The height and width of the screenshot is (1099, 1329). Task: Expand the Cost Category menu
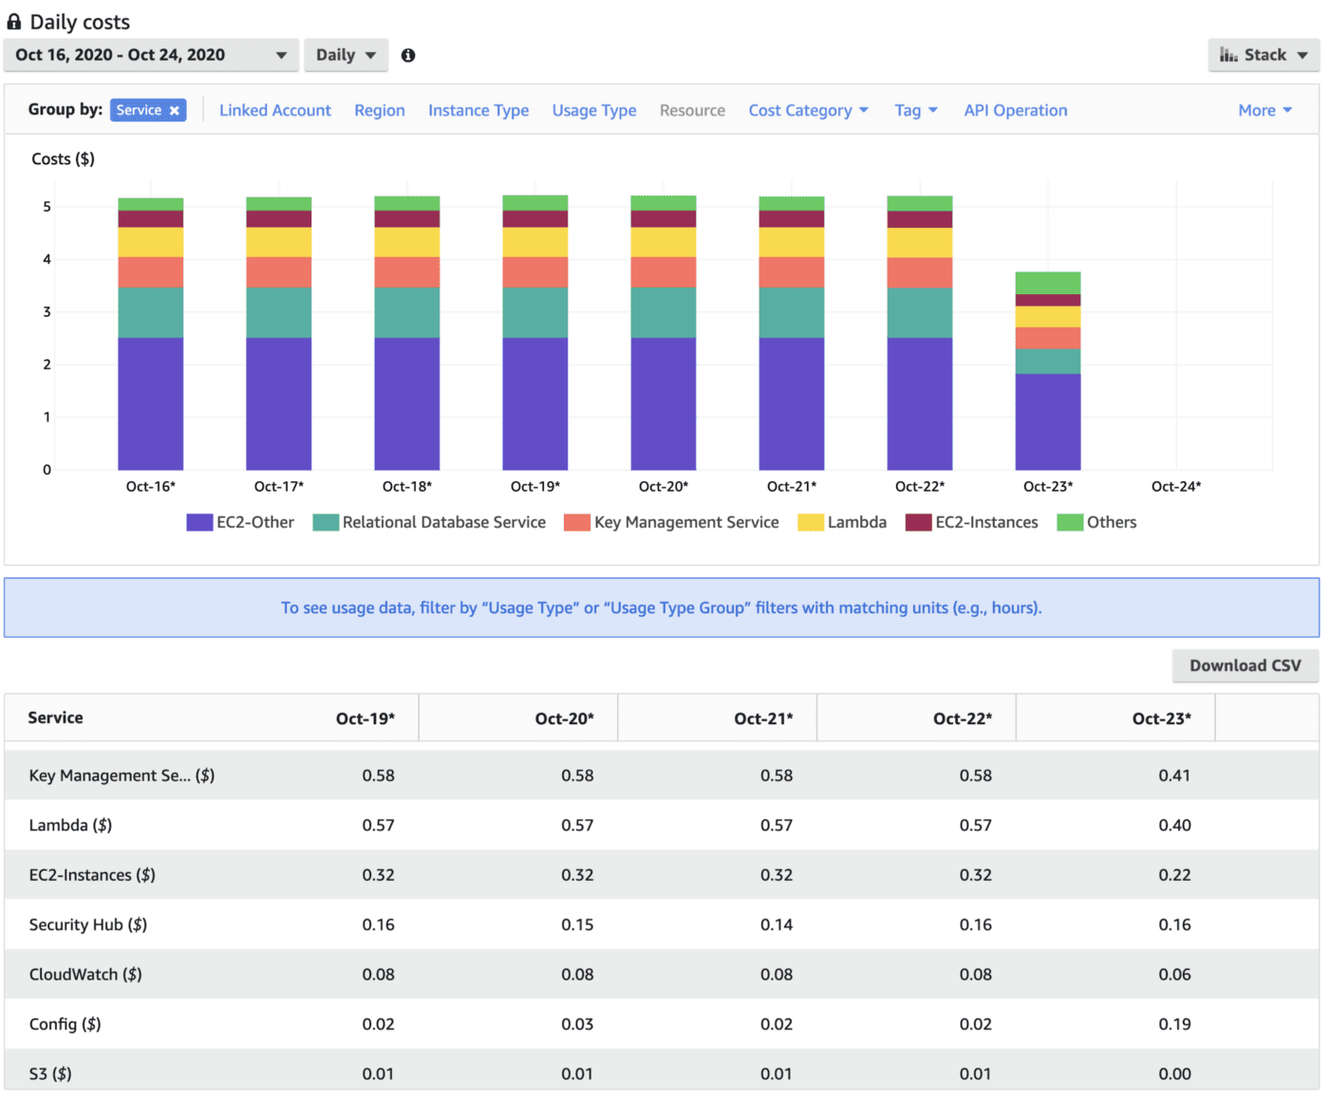pos(808,110)
